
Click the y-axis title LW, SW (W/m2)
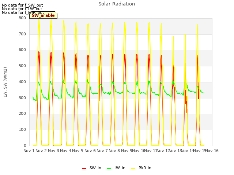tap(5, 82)
